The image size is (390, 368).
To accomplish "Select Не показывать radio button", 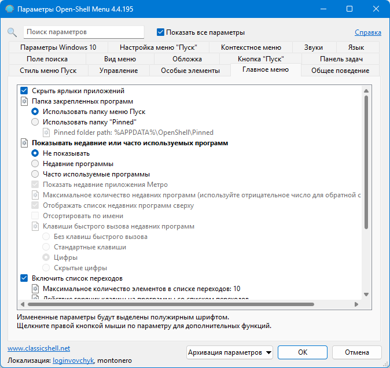I will [35, 153].
